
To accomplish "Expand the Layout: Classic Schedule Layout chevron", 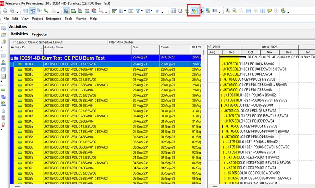I will tap(14, 42).
